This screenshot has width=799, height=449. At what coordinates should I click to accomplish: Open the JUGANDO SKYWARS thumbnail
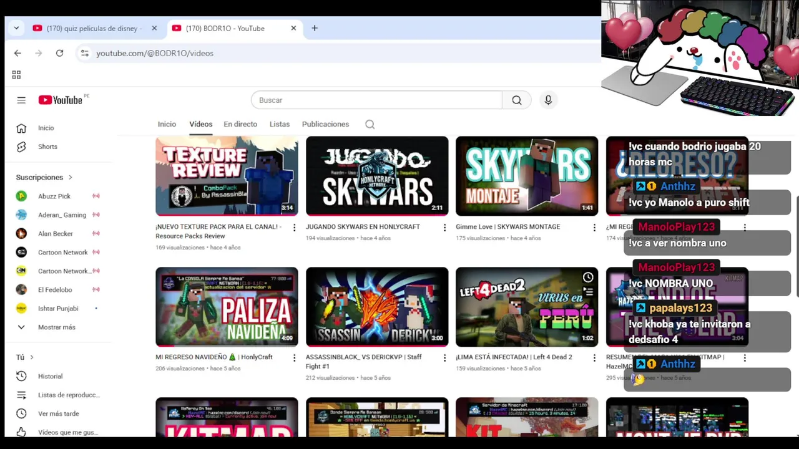377,176
